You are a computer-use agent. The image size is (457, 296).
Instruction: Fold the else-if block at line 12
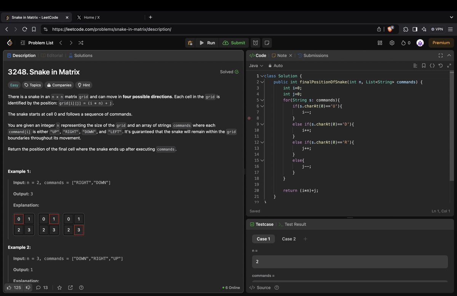tap(262, 142)
